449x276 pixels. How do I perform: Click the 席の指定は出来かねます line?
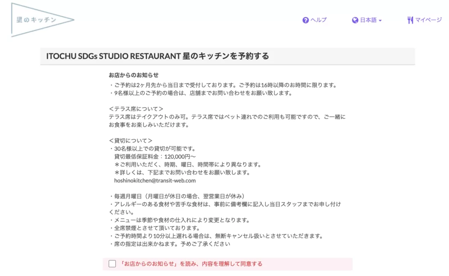click(x=170, y=244)
